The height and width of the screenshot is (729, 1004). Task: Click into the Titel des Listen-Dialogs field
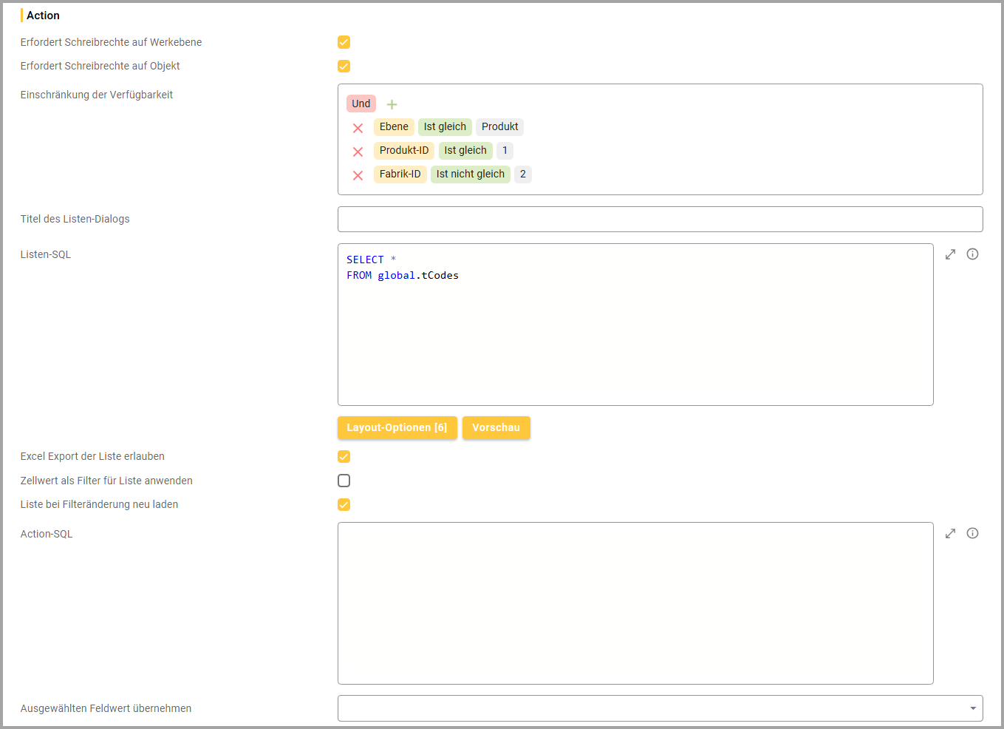tap(660, 219)
